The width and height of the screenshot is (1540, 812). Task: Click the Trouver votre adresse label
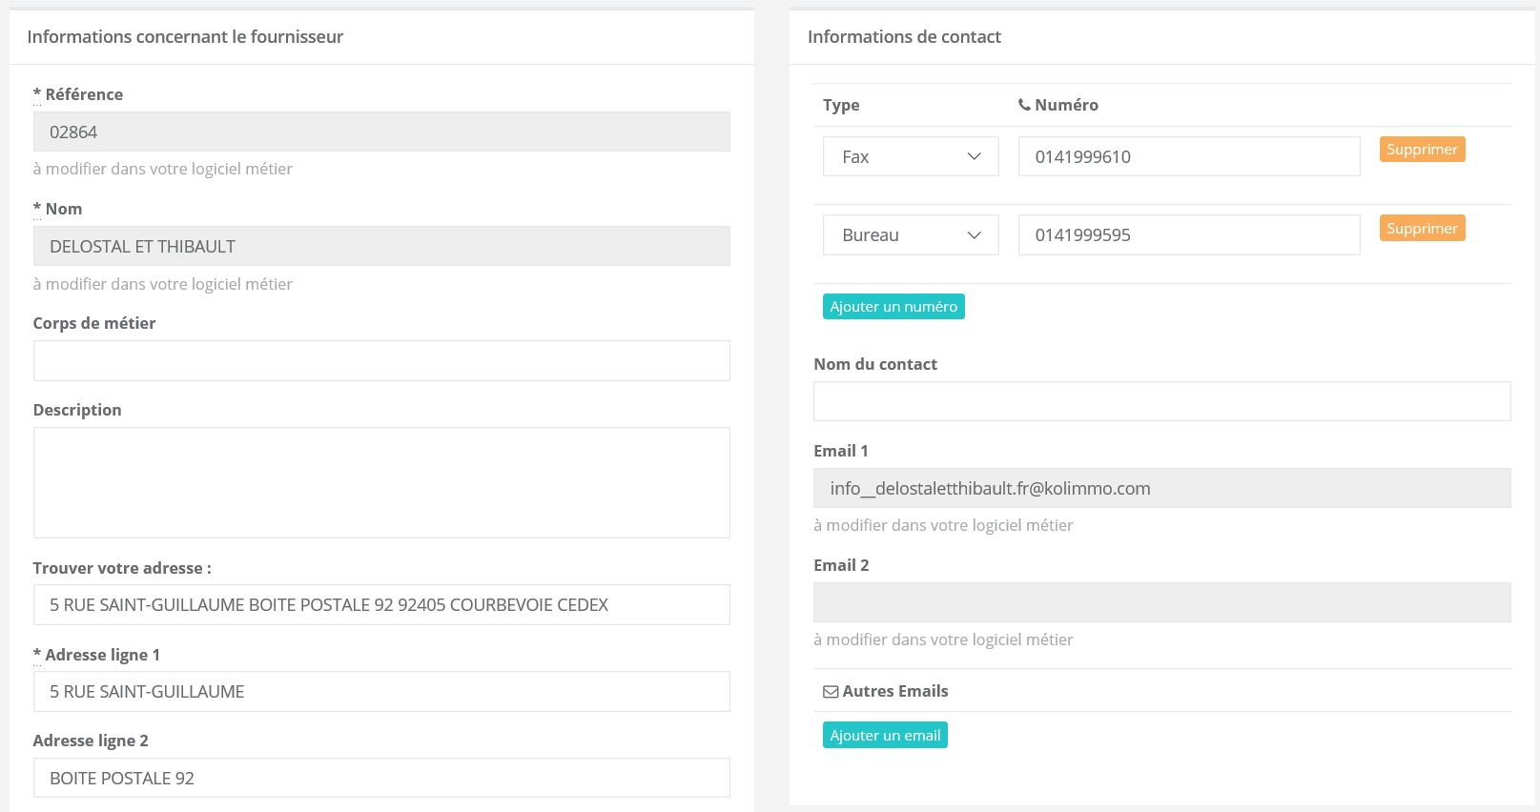(x=122, y=568)
